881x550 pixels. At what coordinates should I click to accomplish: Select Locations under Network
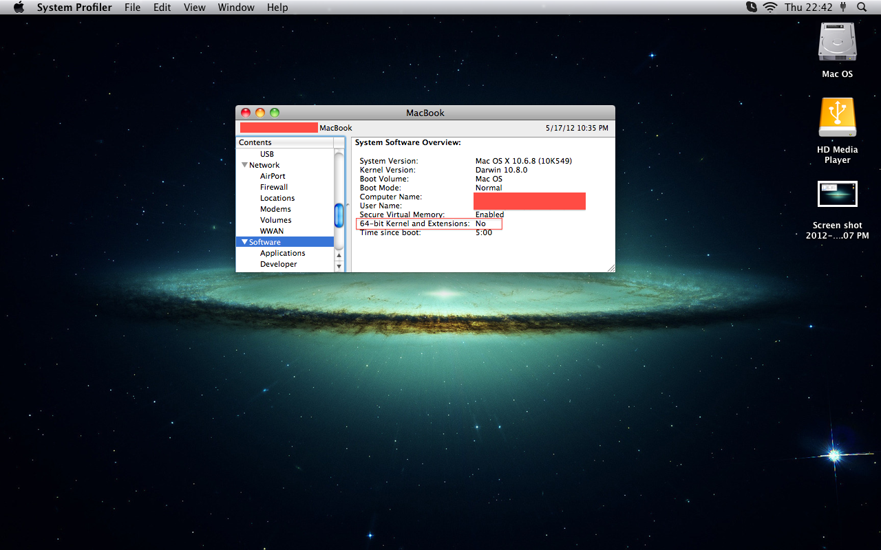click(277, 198)
